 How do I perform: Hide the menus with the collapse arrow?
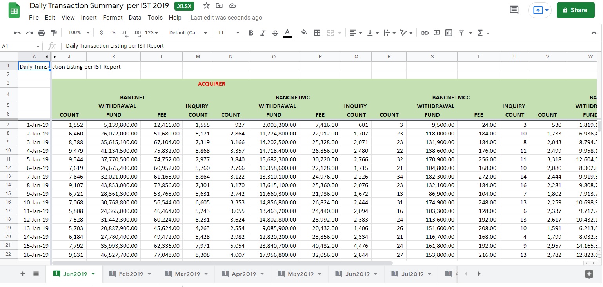(x=594, y=33)
